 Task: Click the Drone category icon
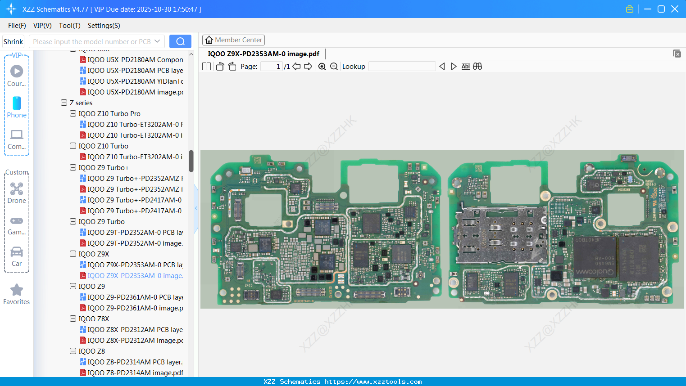pyautogui.click(x=17, y=189)
